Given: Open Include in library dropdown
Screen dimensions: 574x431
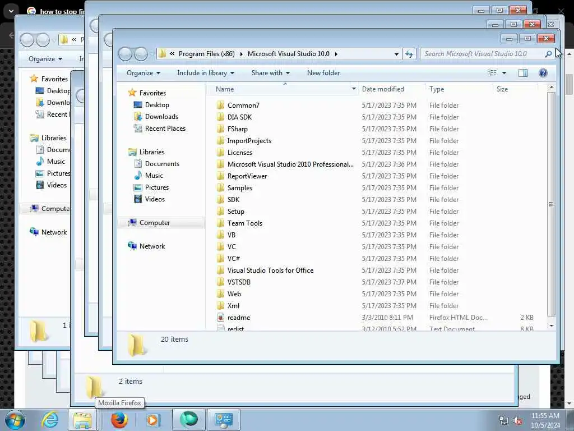Looking at the screenshot, I should click(206, 73).
